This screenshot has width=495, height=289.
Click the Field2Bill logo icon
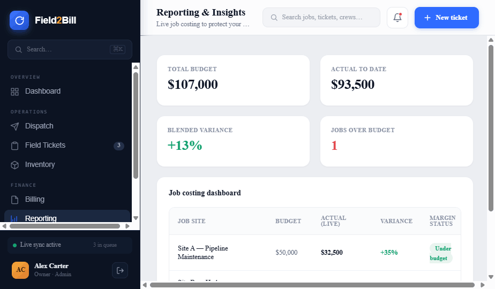19,20
